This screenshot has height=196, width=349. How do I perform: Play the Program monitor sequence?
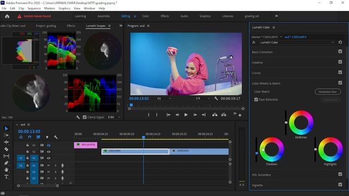(186, 115)
